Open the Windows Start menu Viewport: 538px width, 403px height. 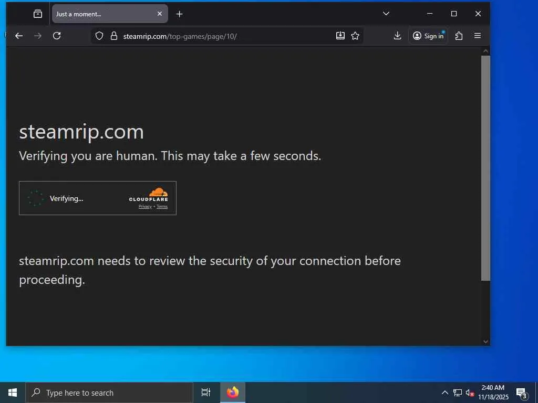point(13,393)
